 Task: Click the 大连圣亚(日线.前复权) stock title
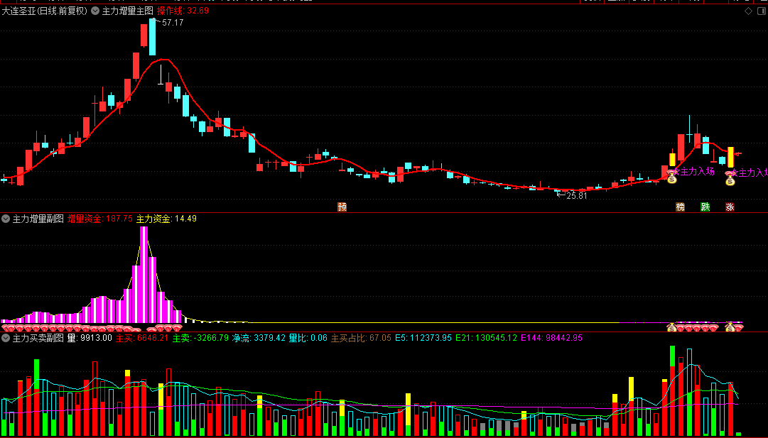point(45,11)
